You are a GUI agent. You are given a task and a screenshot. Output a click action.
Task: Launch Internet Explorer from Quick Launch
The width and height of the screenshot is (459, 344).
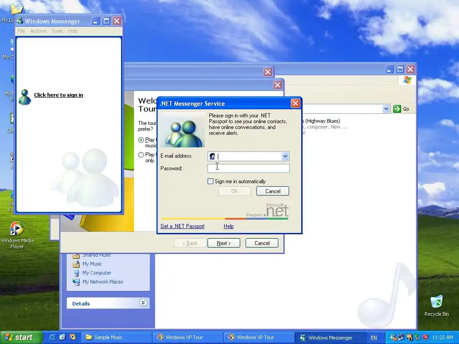point(52,337)
